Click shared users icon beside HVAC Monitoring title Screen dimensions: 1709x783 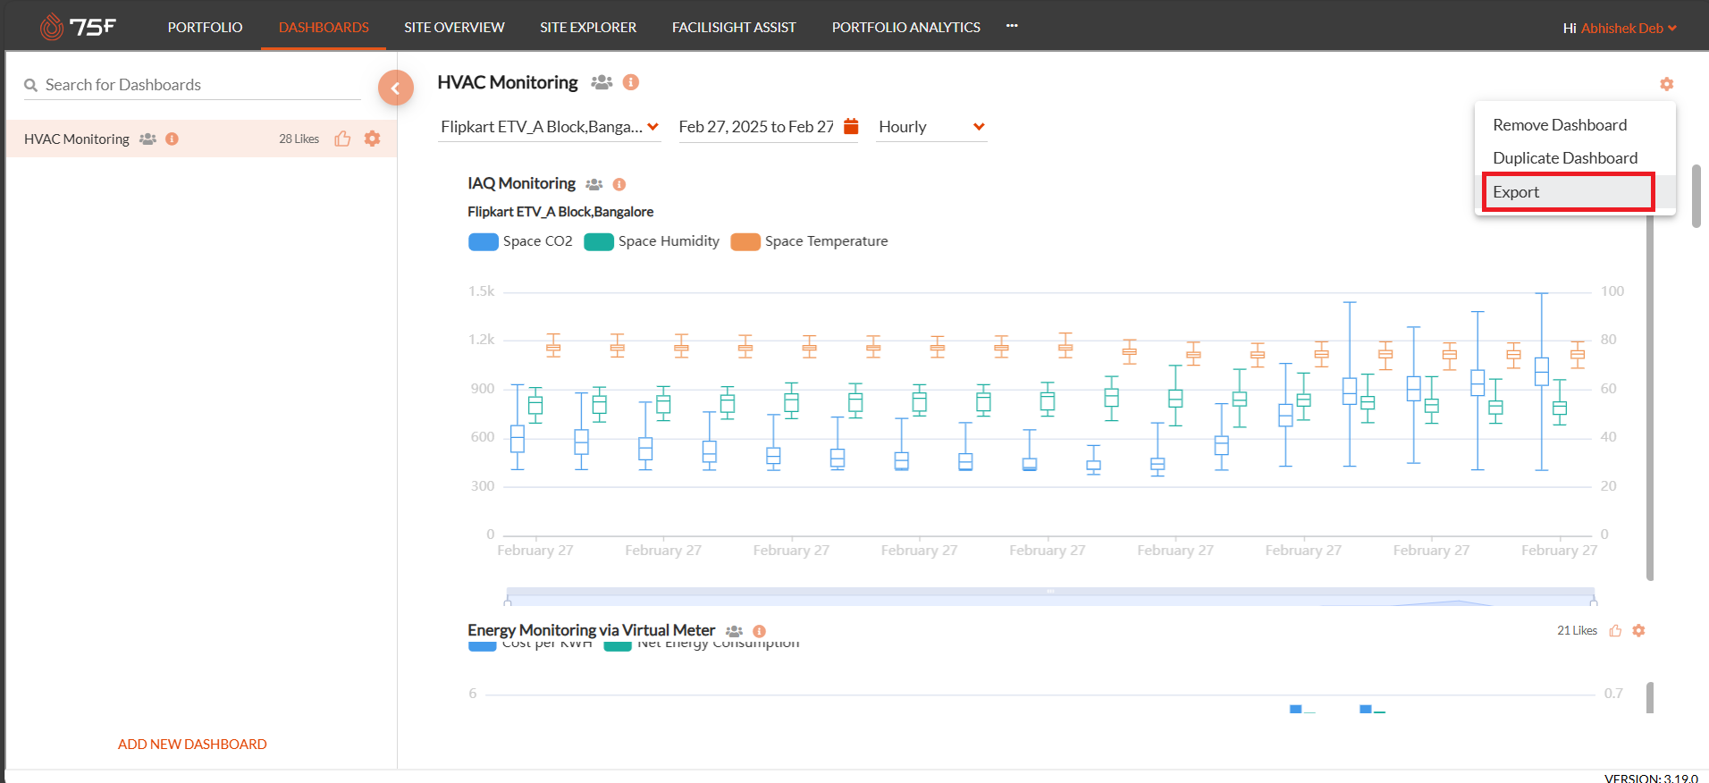[602, 82]
